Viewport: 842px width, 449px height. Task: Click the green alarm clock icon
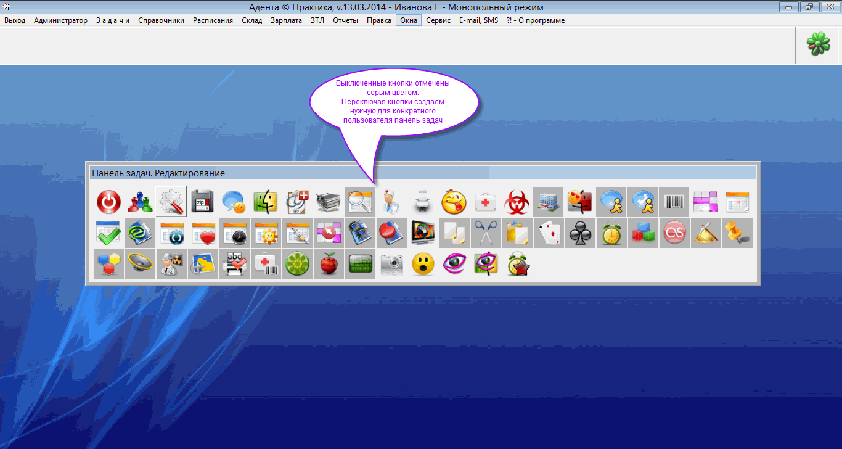click(x=611, y=233)
